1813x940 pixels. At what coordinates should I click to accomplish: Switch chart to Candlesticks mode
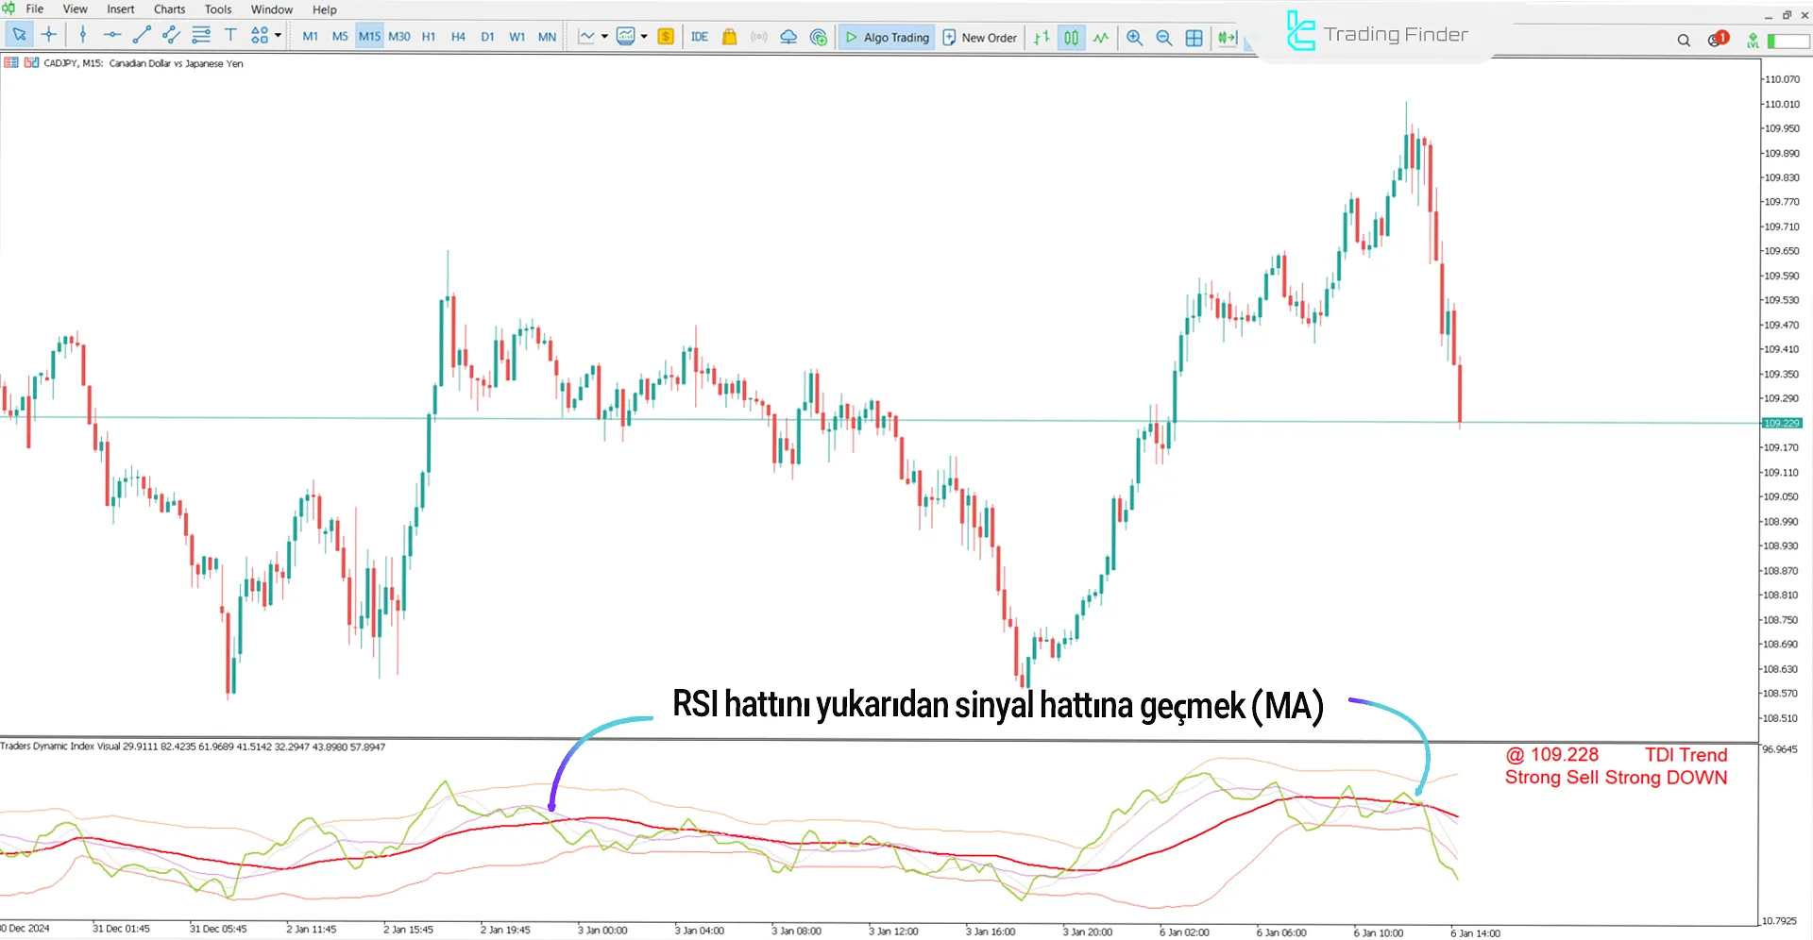(1072, 38)
